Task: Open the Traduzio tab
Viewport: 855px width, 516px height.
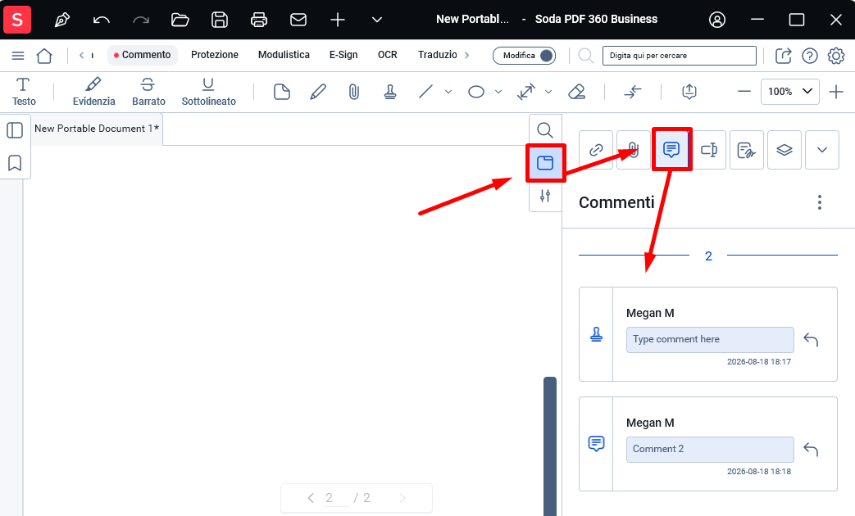Action: 437,55
